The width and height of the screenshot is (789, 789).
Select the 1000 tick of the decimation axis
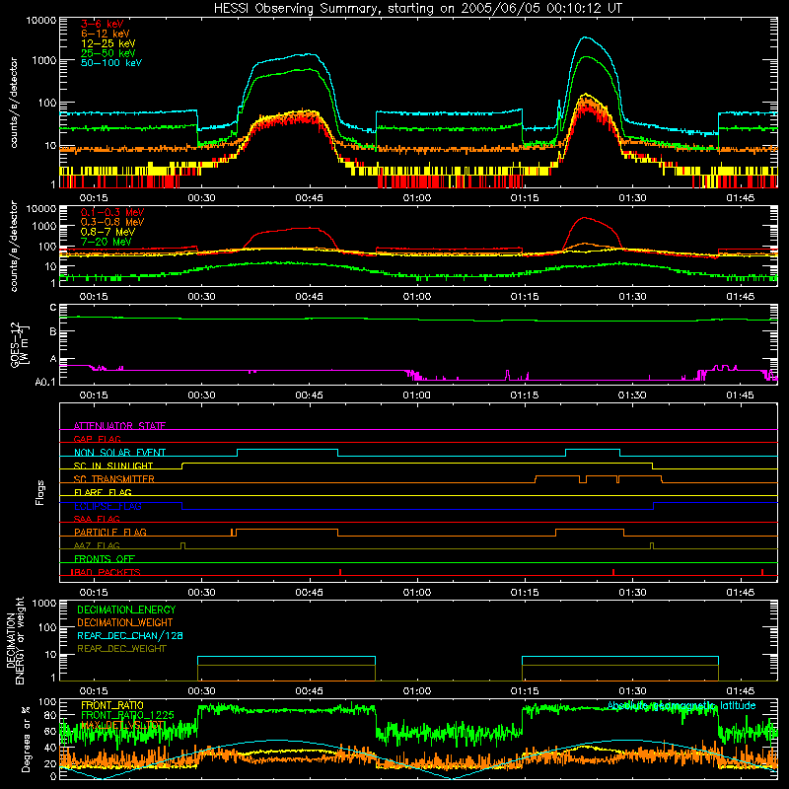44,603
